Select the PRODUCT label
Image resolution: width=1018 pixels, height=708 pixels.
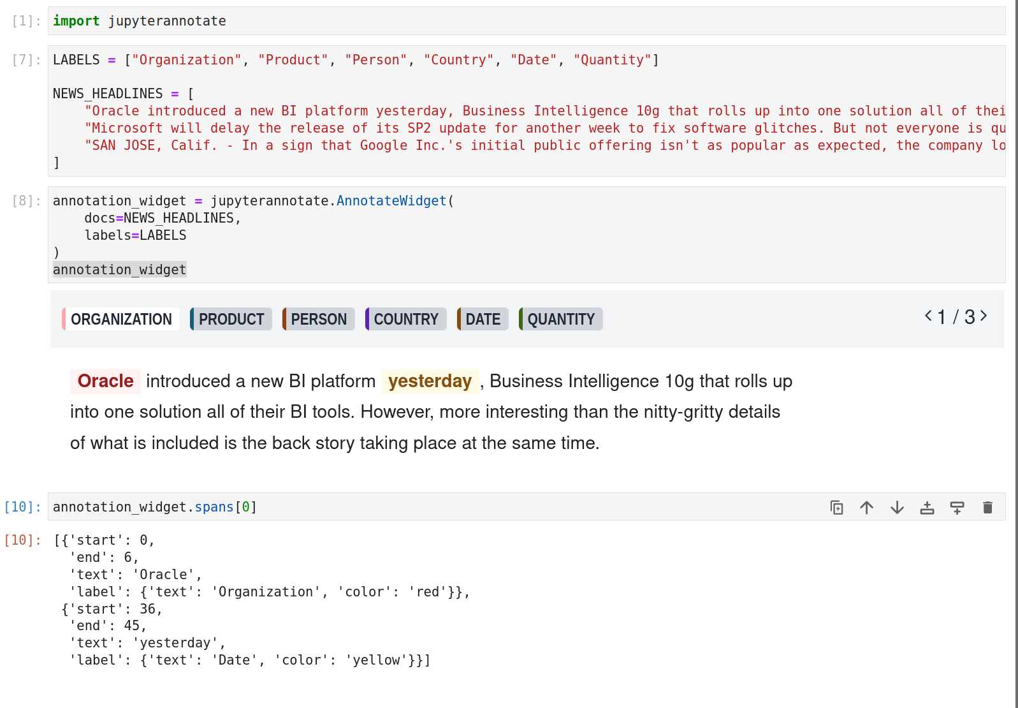tap(231, 319)
